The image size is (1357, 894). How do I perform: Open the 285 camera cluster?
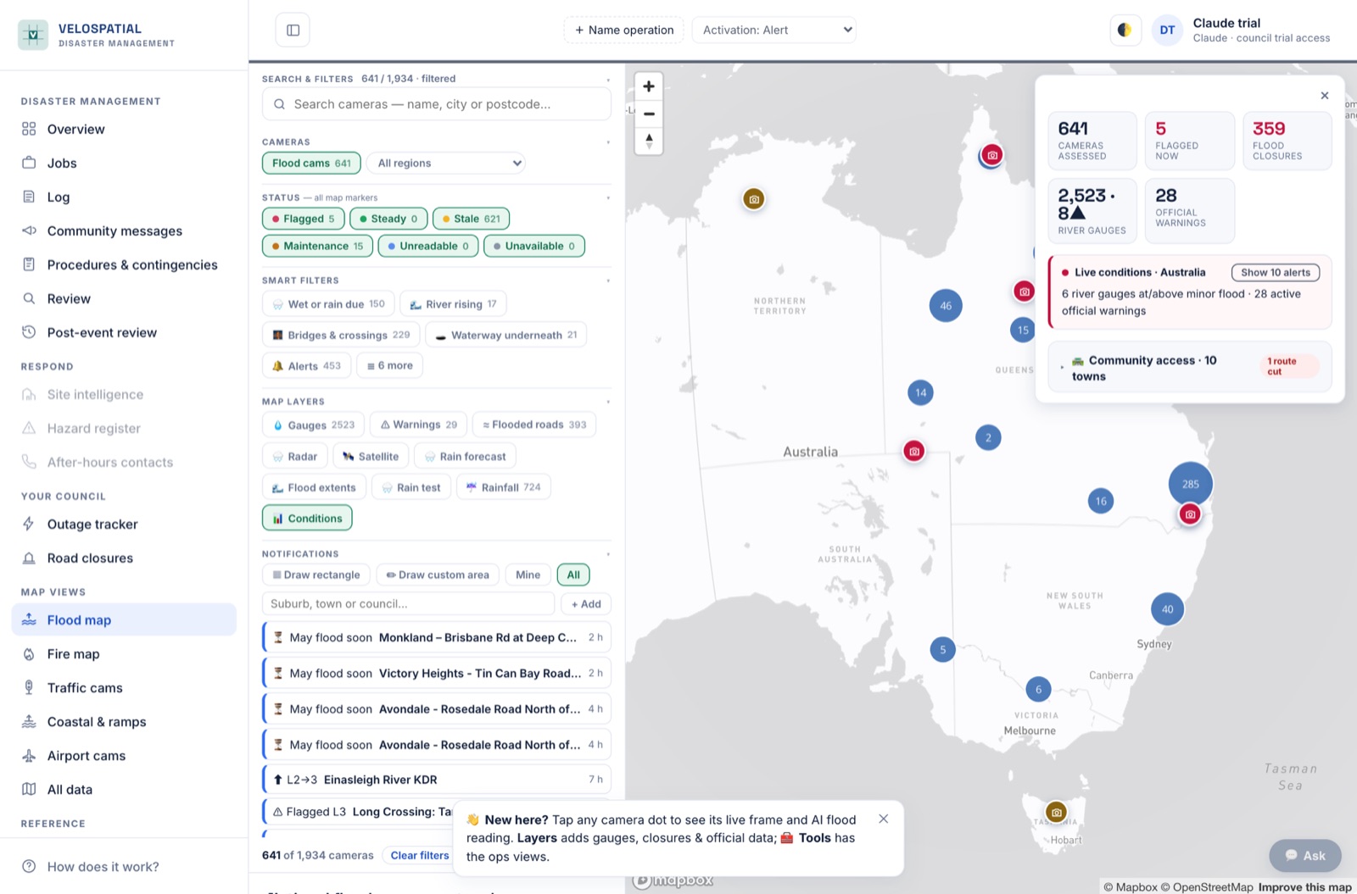(x=1191, y=484)
